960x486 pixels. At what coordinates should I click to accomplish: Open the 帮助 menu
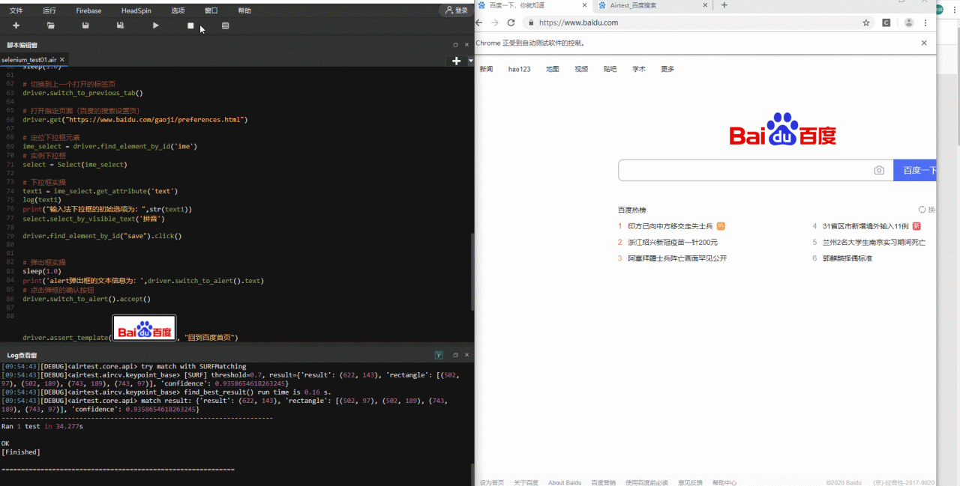coord(244,10)
